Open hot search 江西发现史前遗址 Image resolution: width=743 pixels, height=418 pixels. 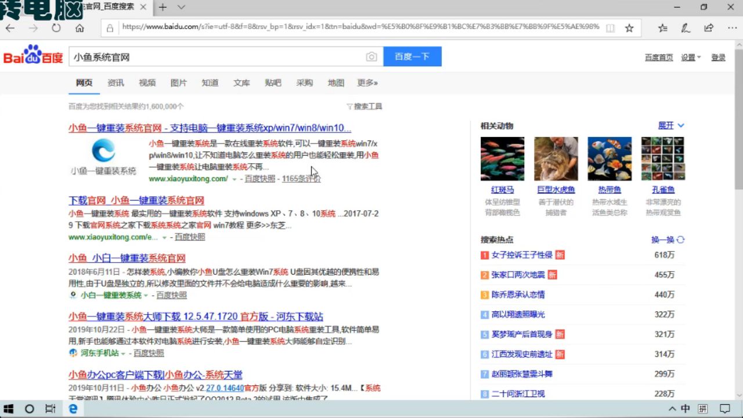coord(522,354)
